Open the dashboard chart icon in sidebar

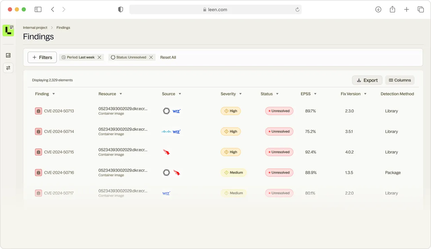(x=8, y=55)
